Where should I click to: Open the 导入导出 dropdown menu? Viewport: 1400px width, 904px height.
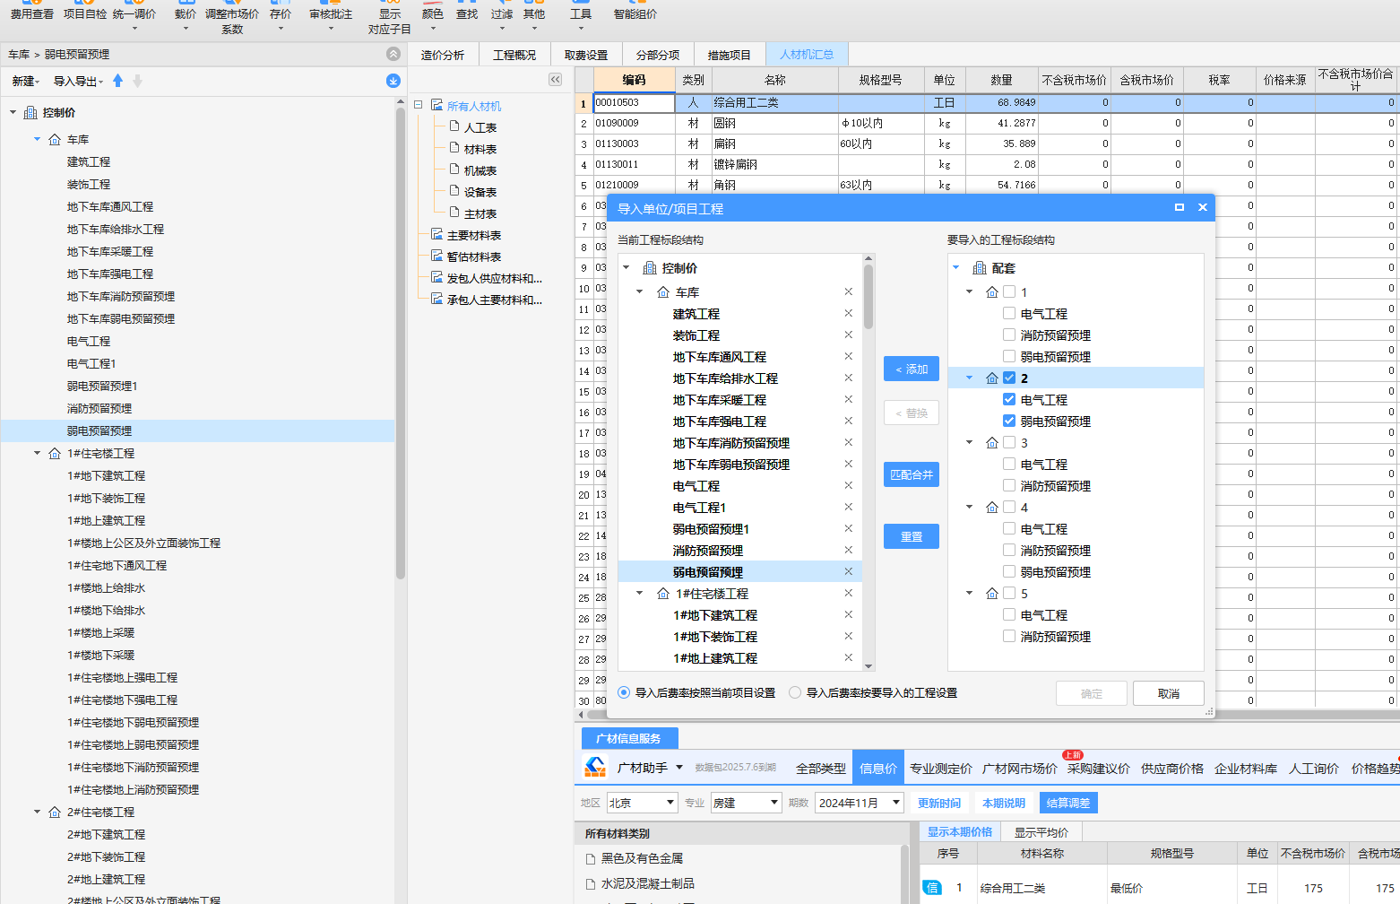click(77, 81)
